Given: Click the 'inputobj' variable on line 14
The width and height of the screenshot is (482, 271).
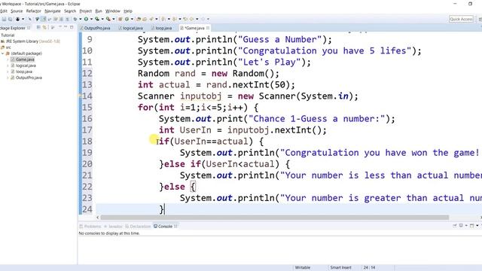Looking at the screenshot, I should [x=201, y=96].
